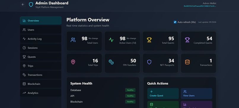Click the pink map pin on Total Trips card
Screen dimensions: 239x108
click(x=73, y=62)
